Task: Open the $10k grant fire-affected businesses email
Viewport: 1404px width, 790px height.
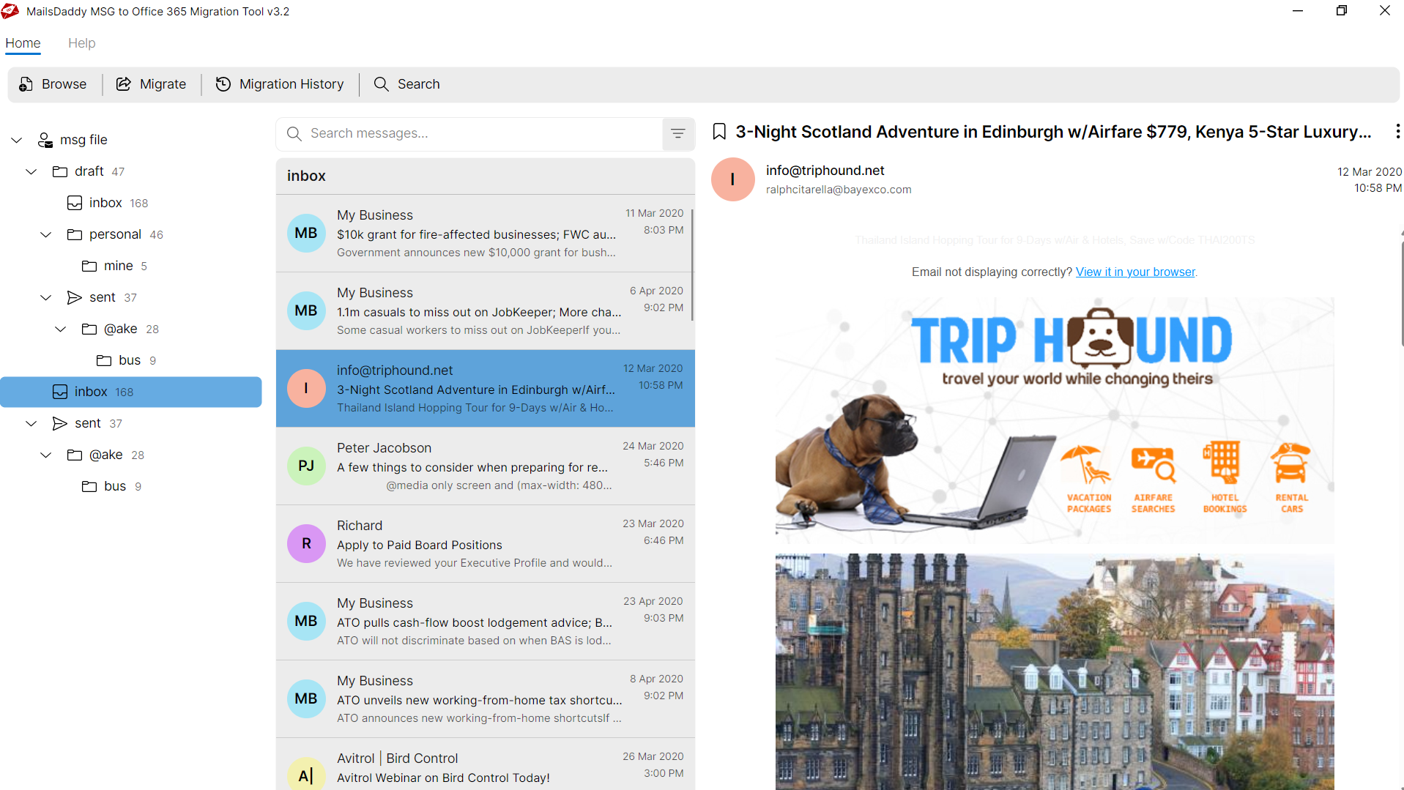Action: (485, 234)
